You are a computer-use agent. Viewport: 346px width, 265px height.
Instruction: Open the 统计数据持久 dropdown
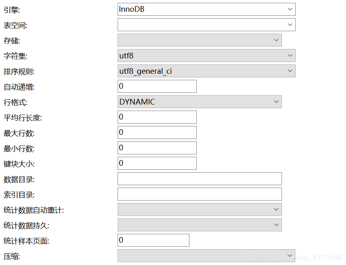pos(199,225)
